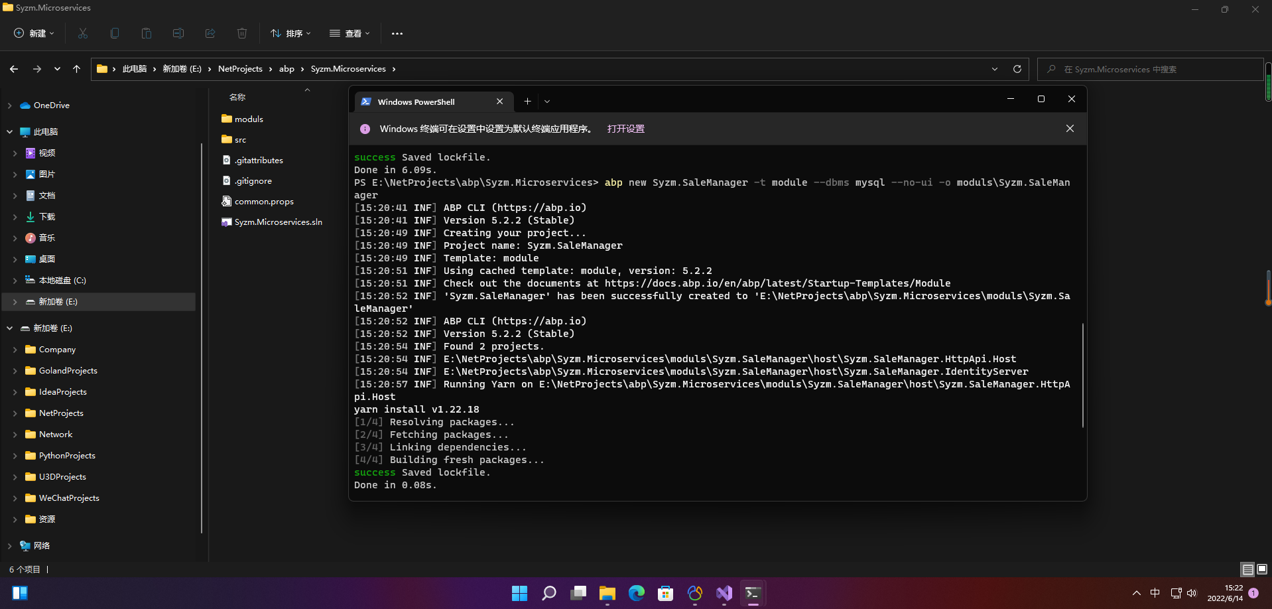Click the Share icon in toolbar

click(x=210, y=33)
